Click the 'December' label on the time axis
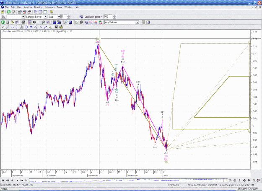This screenshot has width=262, height=191. click(x=132, y=176)
